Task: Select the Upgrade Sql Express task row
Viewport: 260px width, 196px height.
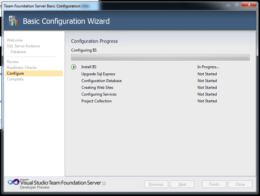Action: tap(98, 74)
